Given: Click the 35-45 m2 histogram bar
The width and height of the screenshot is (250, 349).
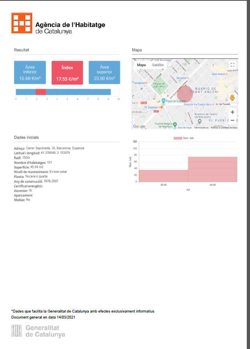Looking at the screenshot, I should click(x=164, y=176).
